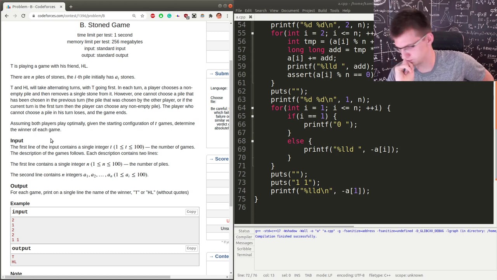Click the green circular extension icon

coord(161,16)
